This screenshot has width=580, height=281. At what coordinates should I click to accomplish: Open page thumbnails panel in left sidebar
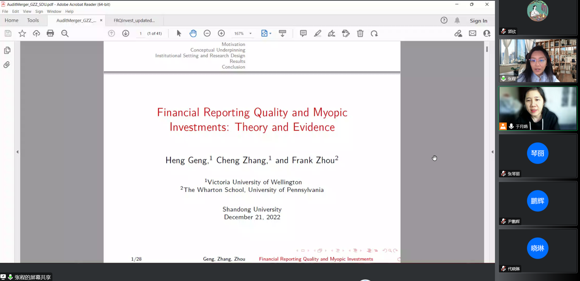pyautogui.click(x=7, y=50)
